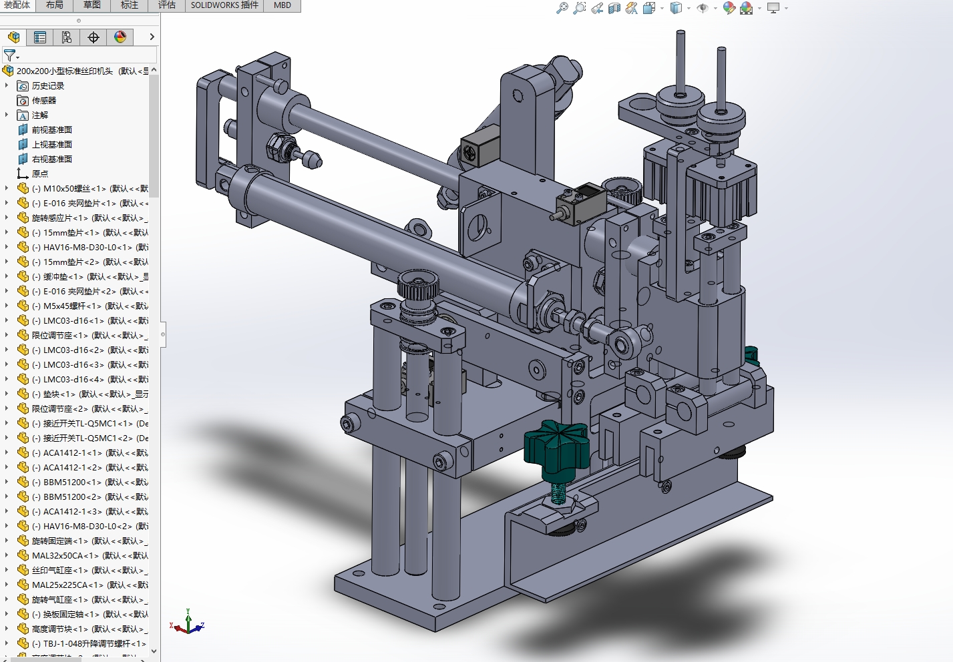Select the 传感器 folder
953x662 pixels.
click(x=44, y=100)
